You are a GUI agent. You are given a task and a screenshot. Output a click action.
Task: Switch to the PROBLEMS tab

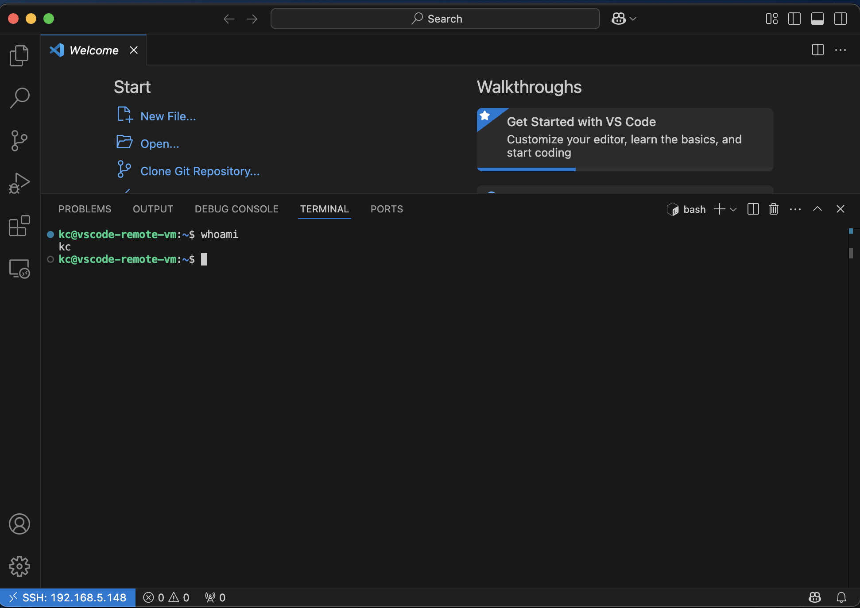click(85, 209)
